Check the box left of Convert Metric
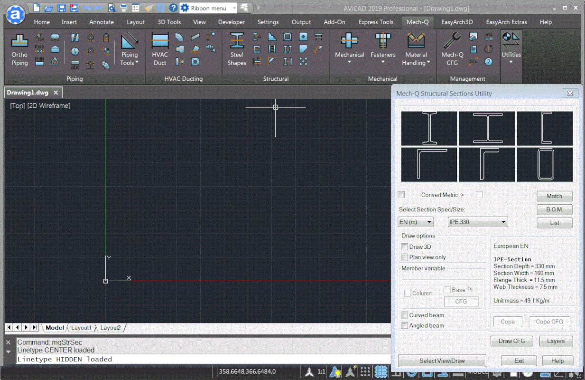The image size is (585, 380). pos(401,195)
